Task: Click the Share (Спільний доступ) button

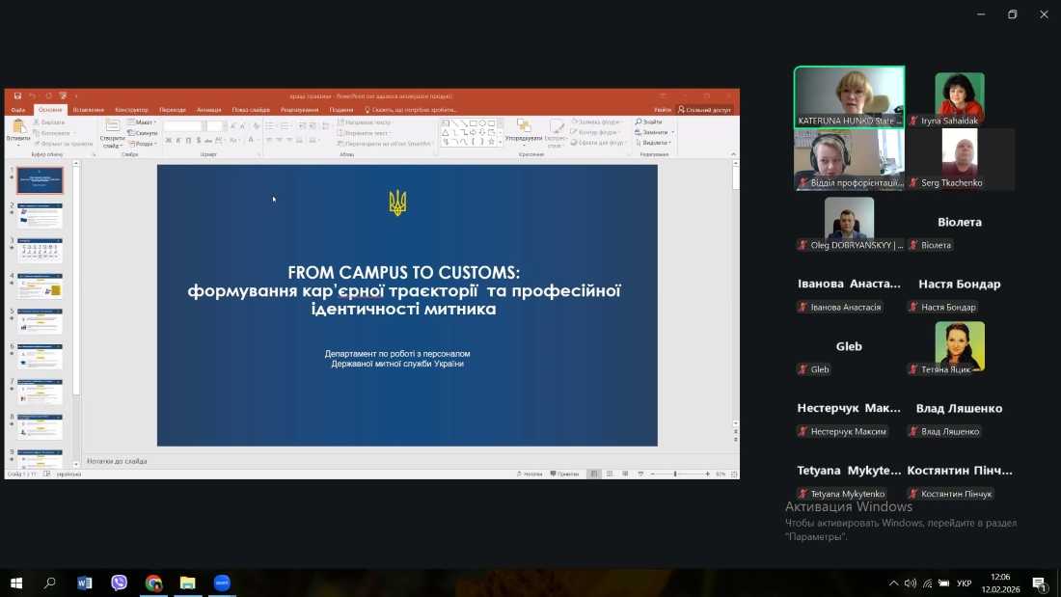Action: click(705, 110)
